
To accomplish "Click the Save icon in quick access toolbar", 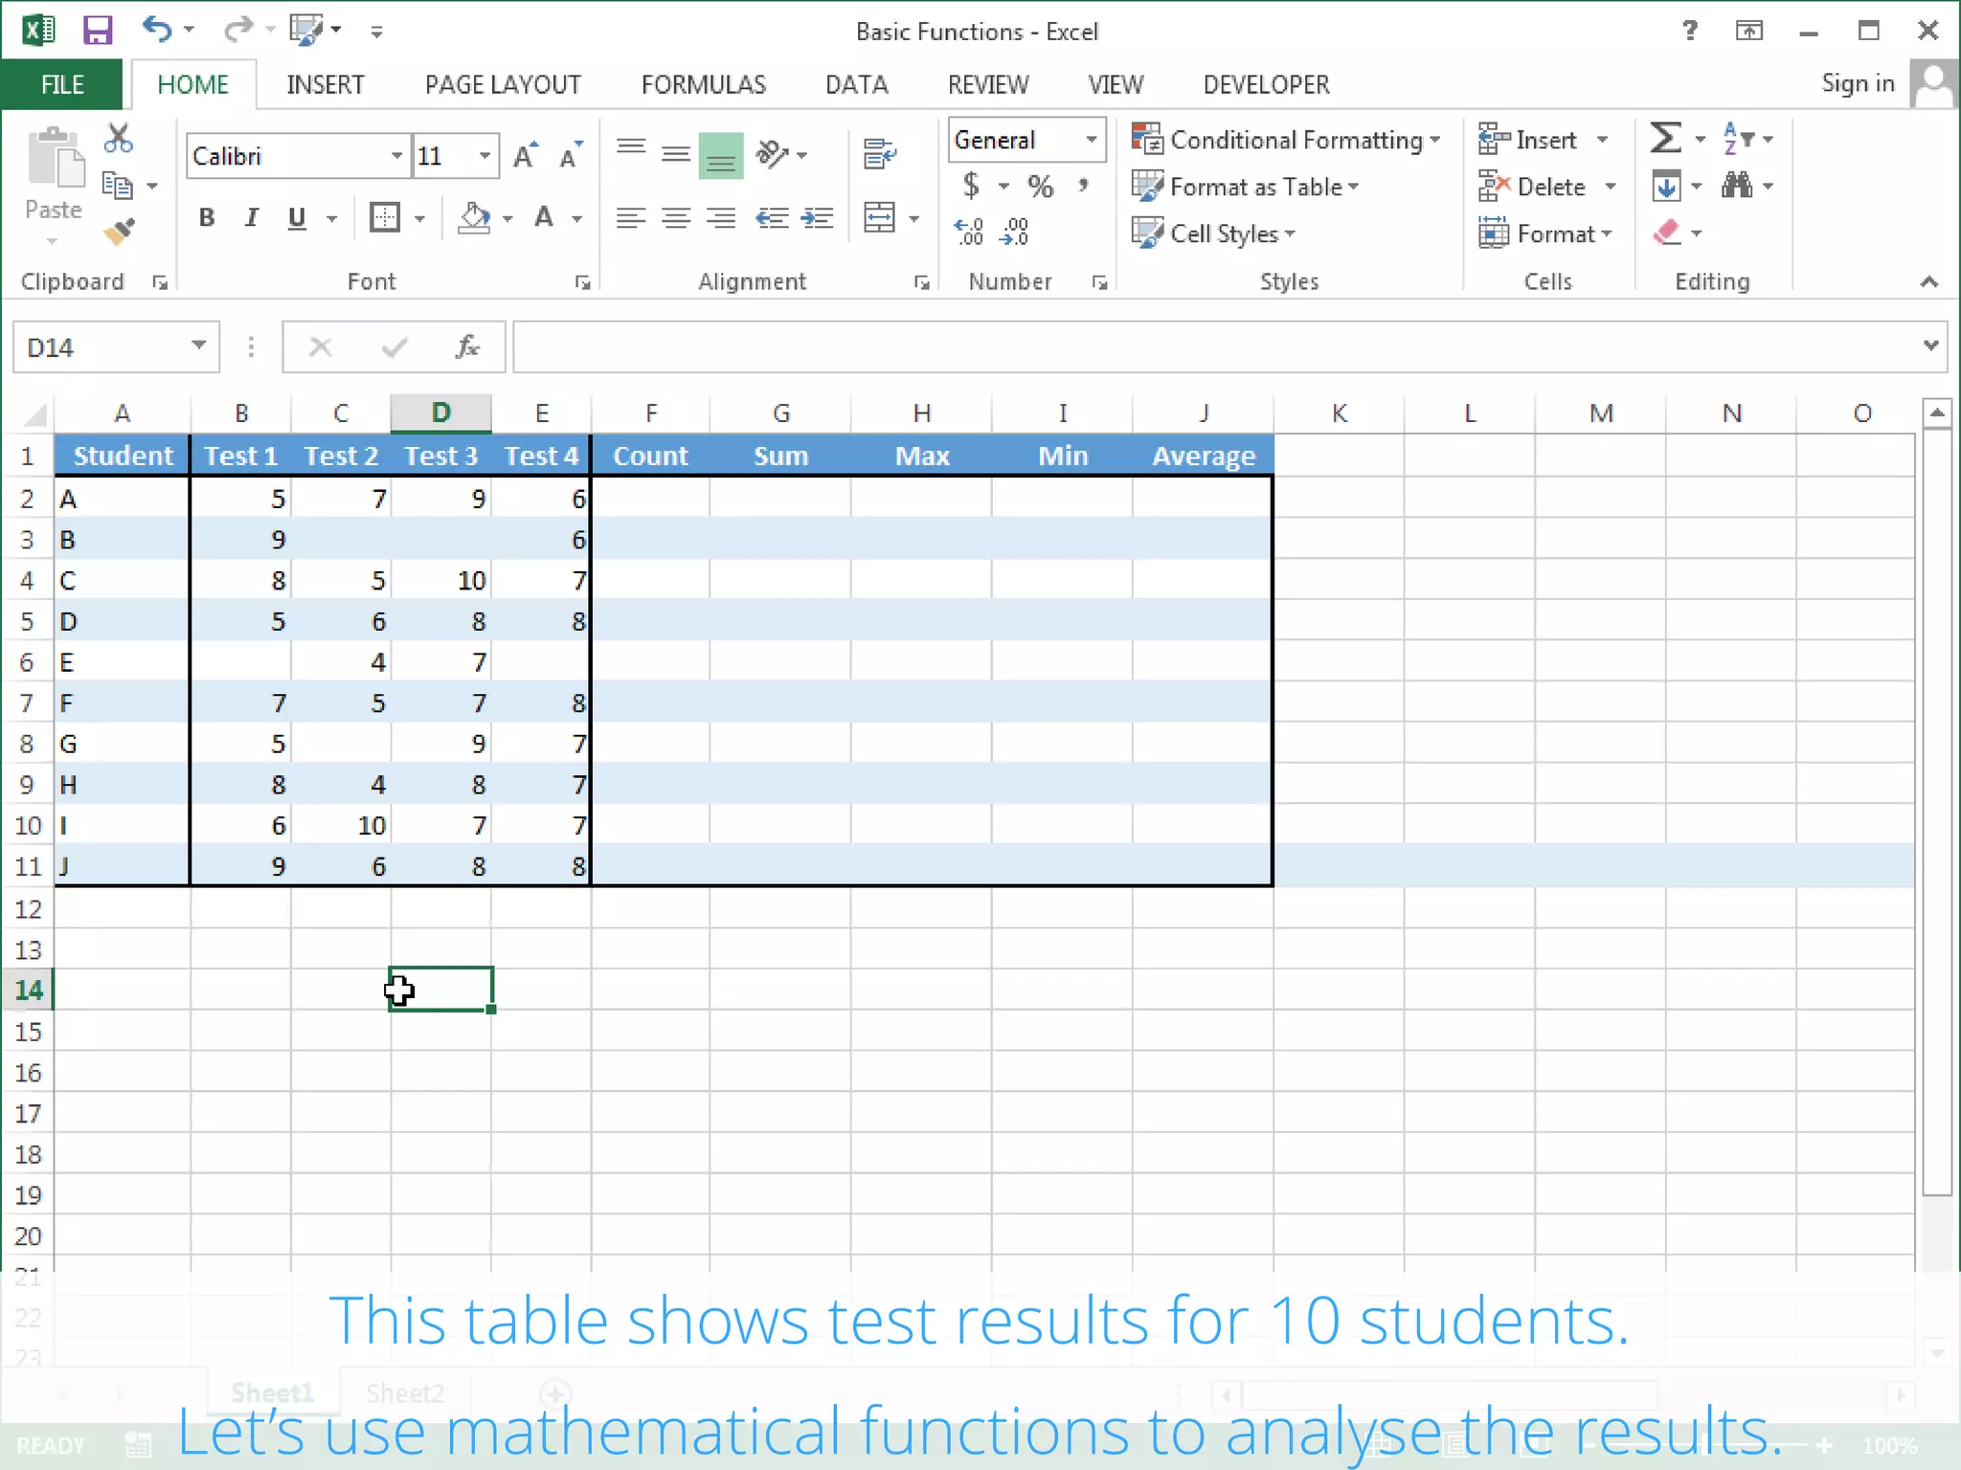I will click(97, 31).
